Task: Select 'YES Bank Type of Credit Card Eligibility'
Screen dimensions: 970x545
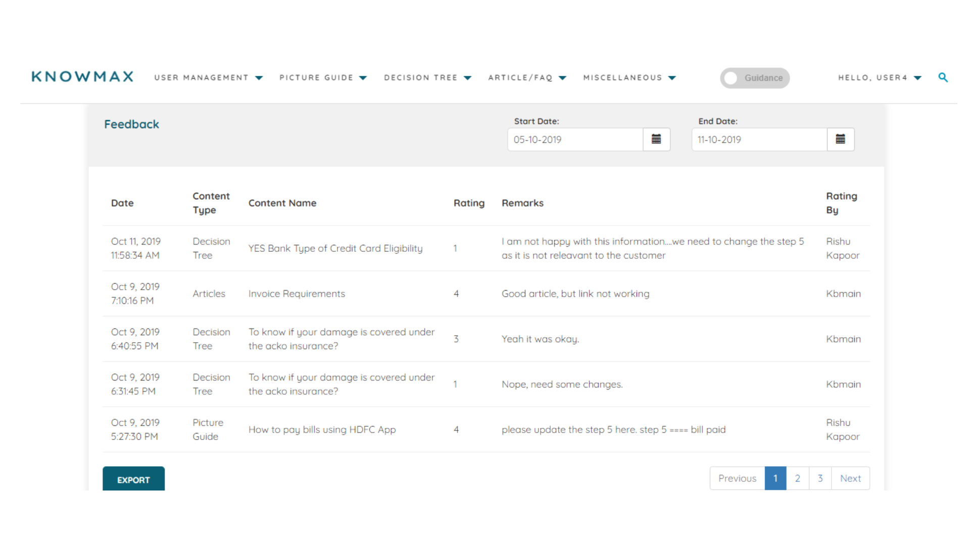Action: pos(335,248)
